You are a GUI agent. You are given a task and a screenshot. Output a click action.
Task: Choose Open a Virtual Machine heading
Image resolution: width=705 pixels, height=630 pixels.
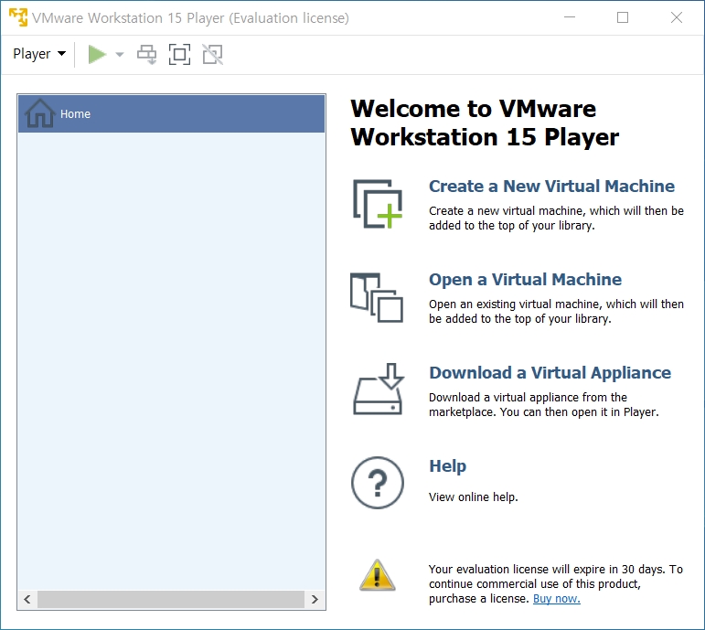click(x=525, y=280)
